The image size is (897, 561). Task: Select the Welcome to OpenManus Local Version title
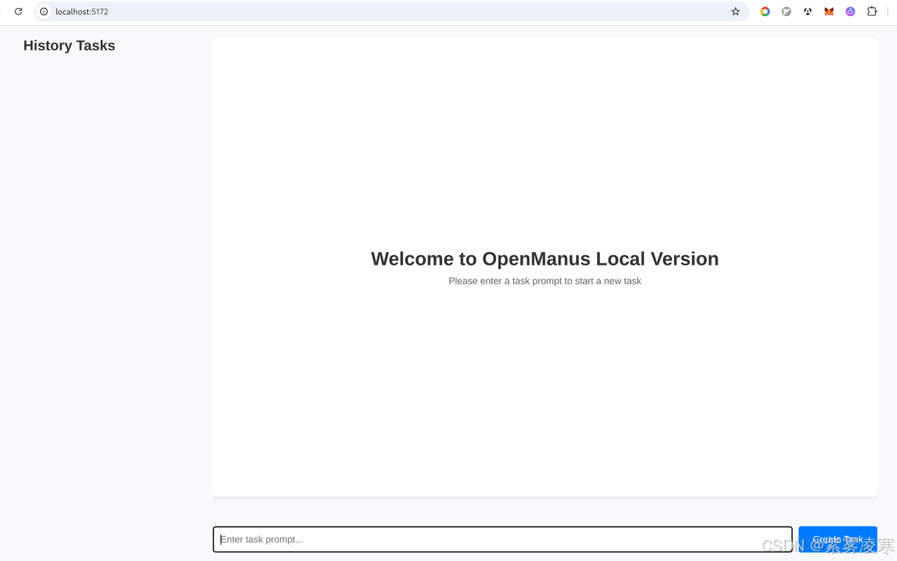545,258
